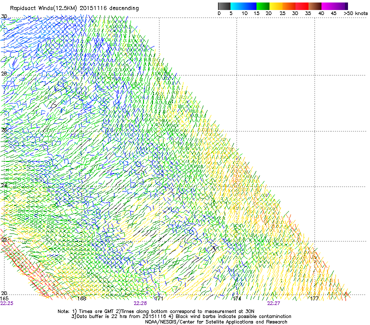Click the title 'Rapidscat Winds(12.5KM) 20151116 descending'
The width and height of the screenshot is (370, 325).
pyautogui.click(x=74, y=8)
